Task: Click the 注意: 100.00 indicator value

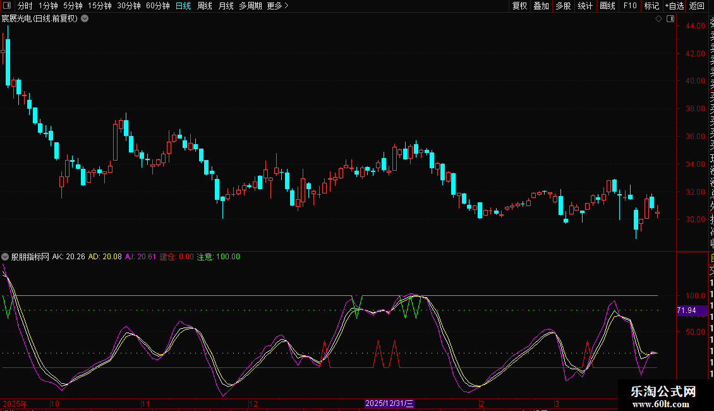Action: 218,257
